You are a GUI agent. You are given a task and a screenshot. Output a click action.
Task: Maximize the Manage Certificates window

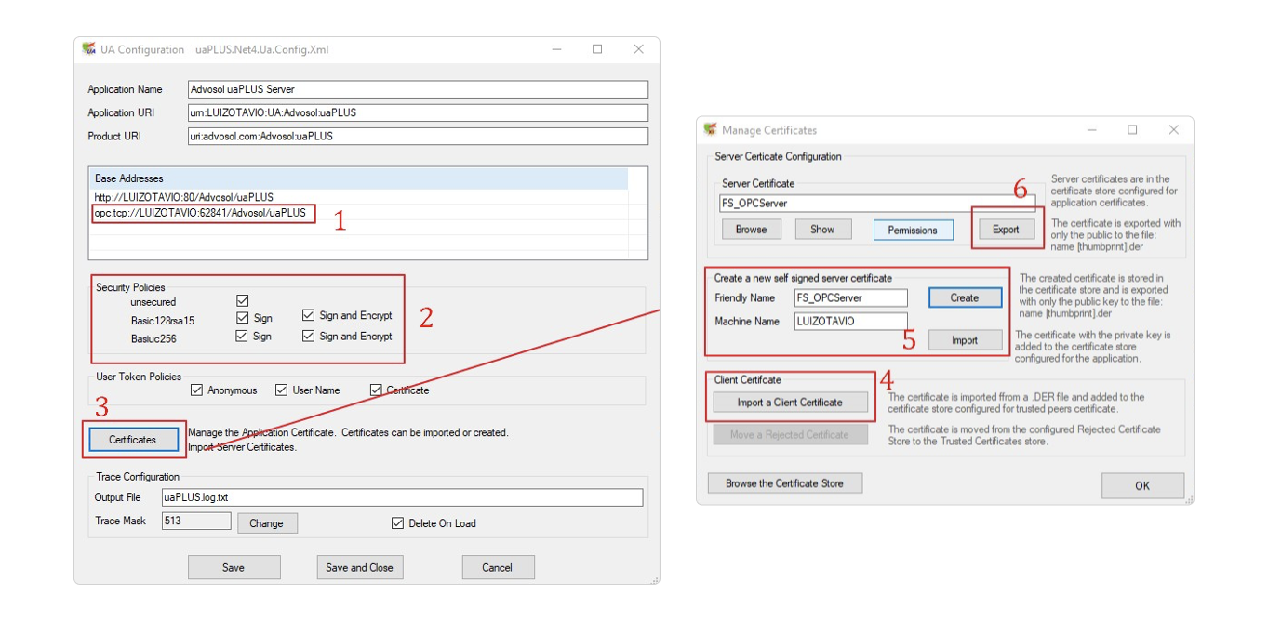tap(1132, 130)
